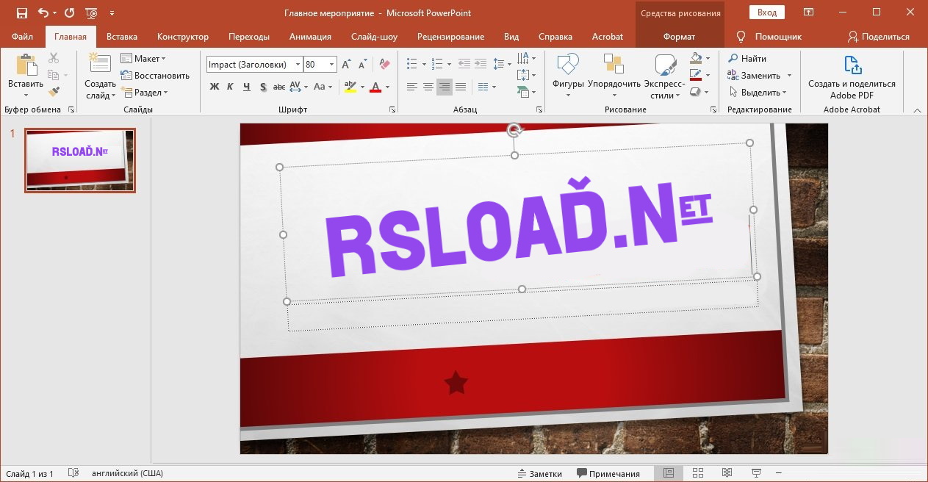Click the Cut scissors icon
Screen dimensions: 928x482
(x=54, y=58)
